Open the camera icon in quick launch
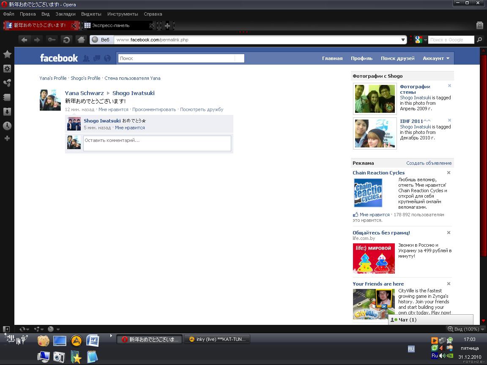This screenshot has height=365, width=487. [59, 357]
